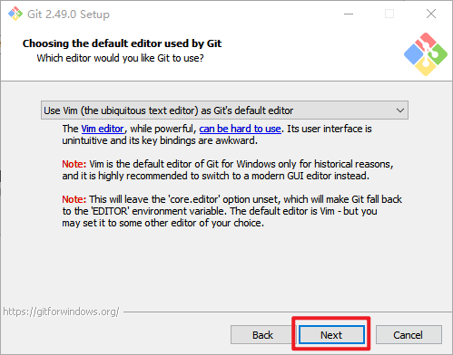
Task: Cancel the Git setup wizard
Action: (x=409, y=335)
